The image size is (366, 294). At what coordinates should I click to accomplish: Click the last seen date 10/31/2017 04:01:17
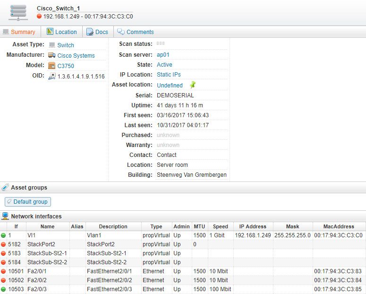click(x=183, y=125)
